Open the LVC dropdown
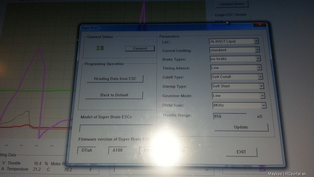Screen dimensions: 314x177 click(x=256, y=41)
